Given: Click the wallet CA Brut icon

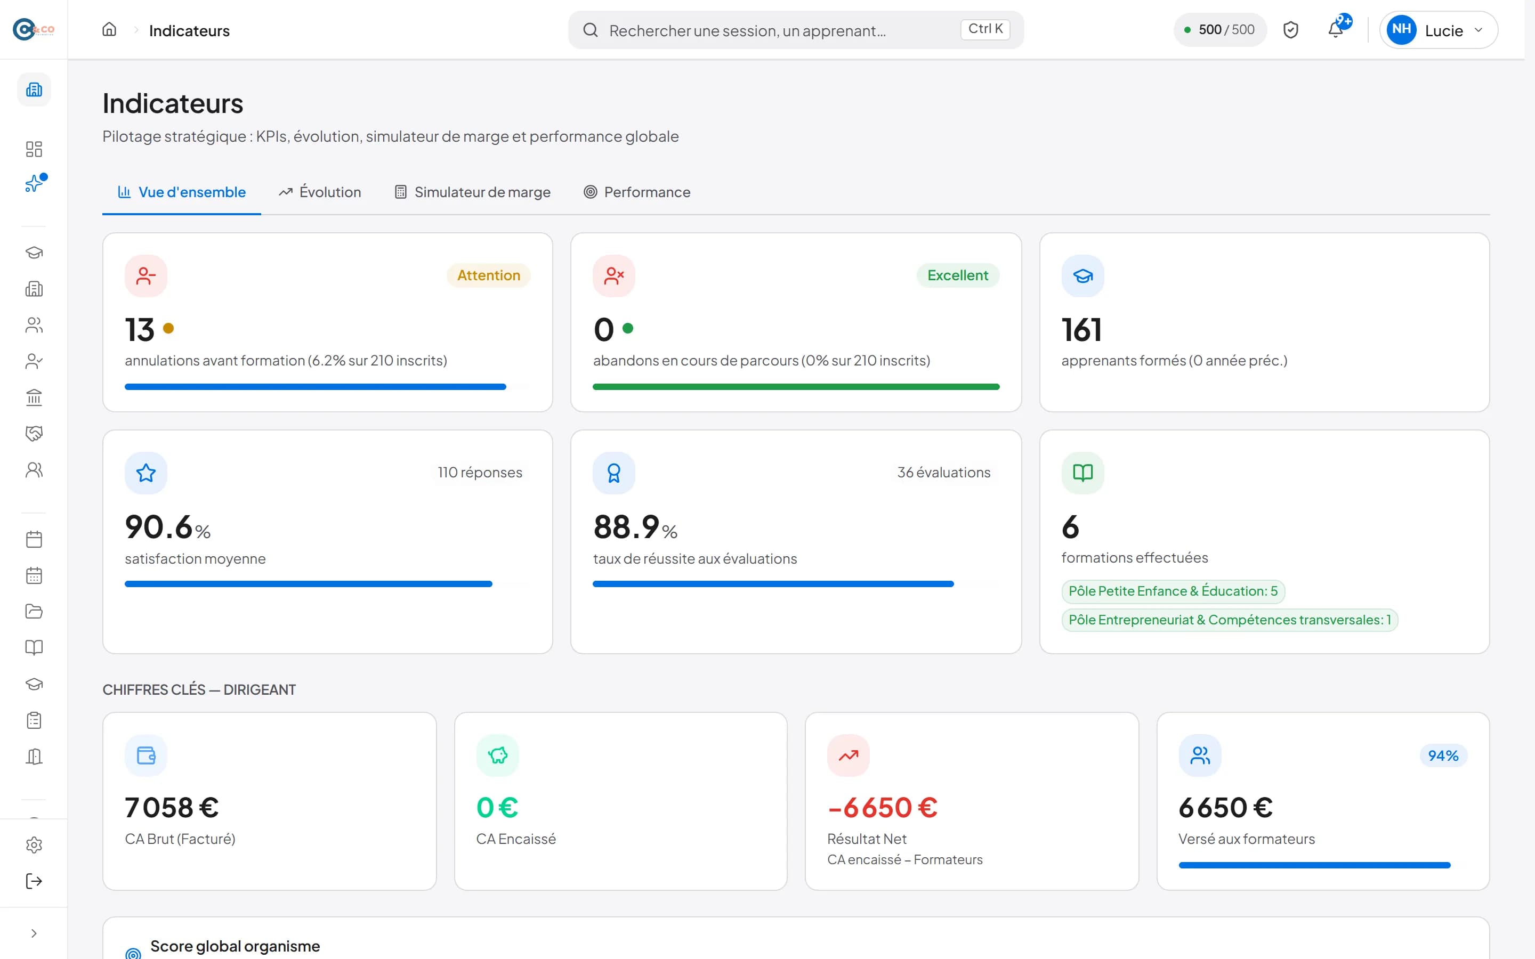Looking at the screenshot, I should click(x=146, y=755).
